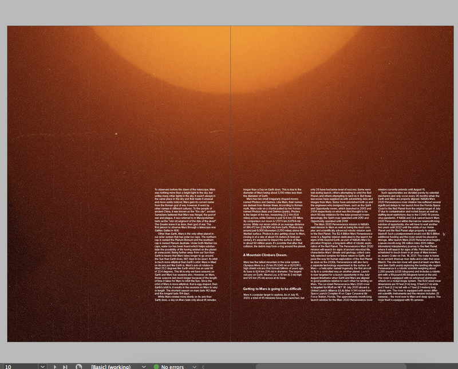
Task: Click the heading "A Mountain Climbers Dream."
Action: click(265, 255)
